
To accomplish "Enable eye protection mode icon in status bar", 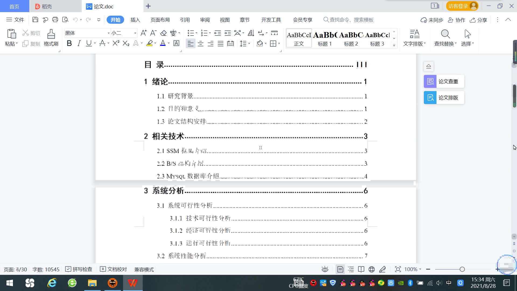I will click(325, 269).
